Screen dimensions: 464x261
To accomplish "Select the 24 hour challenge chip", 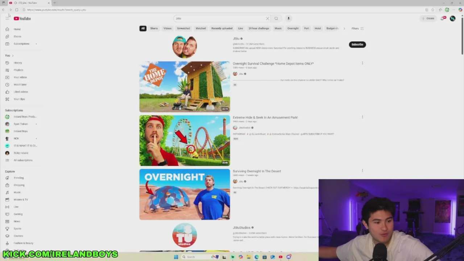I will click(259, 28).
